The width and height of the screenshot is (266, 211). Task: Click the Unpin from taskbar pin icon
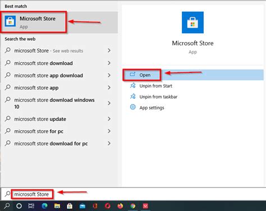tap(133, 97)
